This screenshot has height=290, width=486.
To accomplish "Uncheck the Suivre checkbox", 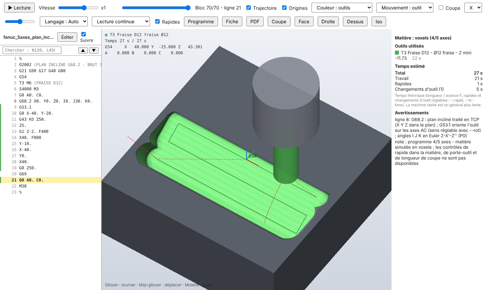I will [84, 34].
